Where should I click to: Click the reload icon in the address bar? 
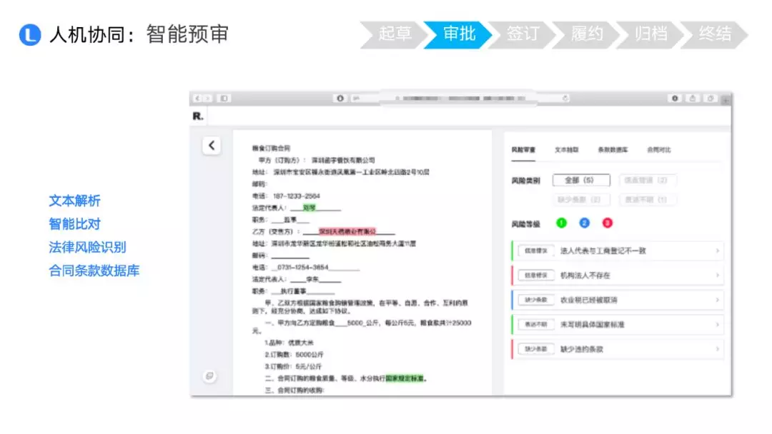click(x=565, y=99)
